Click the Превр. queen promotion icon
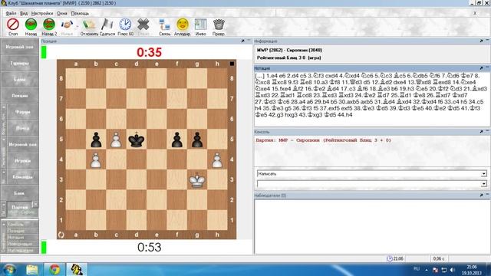491x276 pixels. [x=219, y=25]
